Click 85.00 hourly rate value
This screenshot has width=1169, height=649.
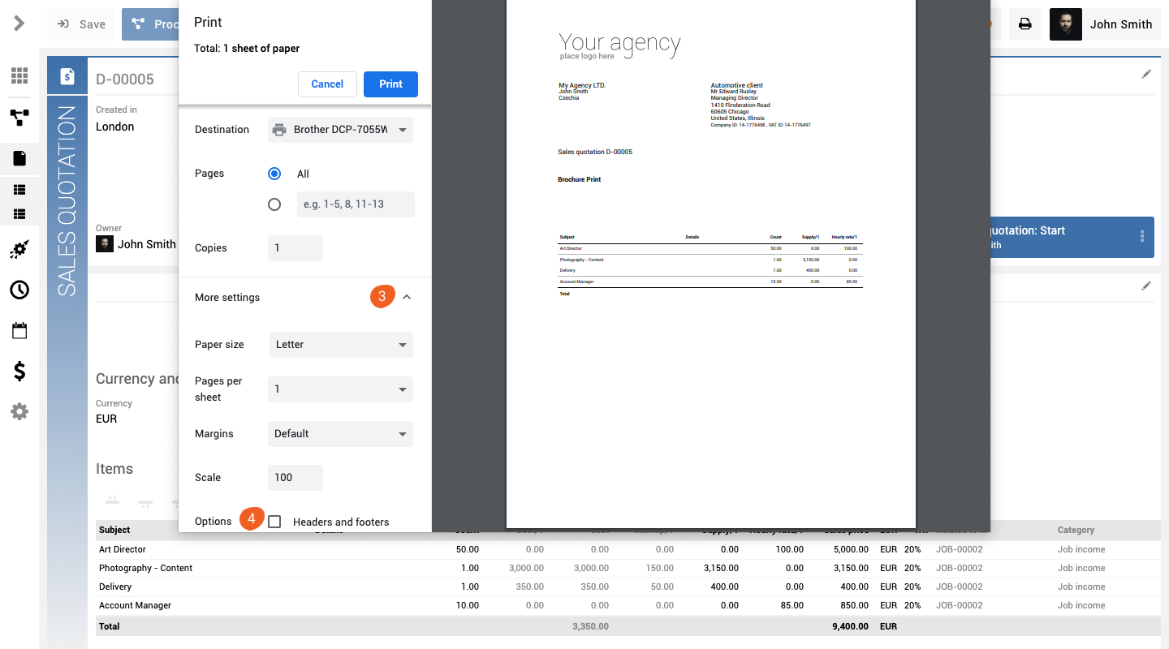791,605
